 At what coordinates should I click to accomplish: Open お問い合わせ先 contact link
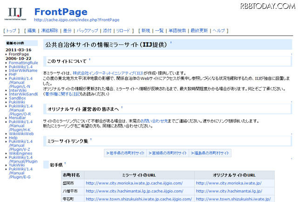click(154, 121)
